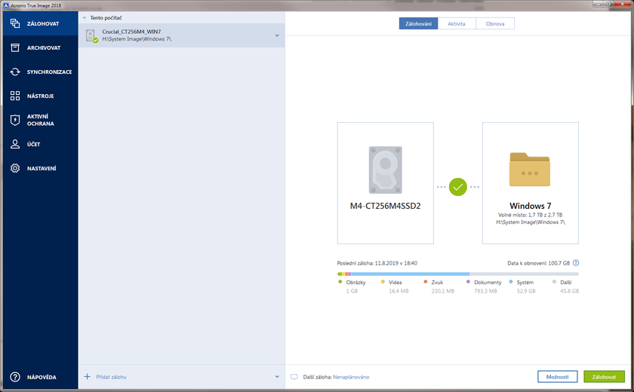
Task: Click the '1 GB' Obrázky size value
Action: pyautogui.click(x=352, y=291)
